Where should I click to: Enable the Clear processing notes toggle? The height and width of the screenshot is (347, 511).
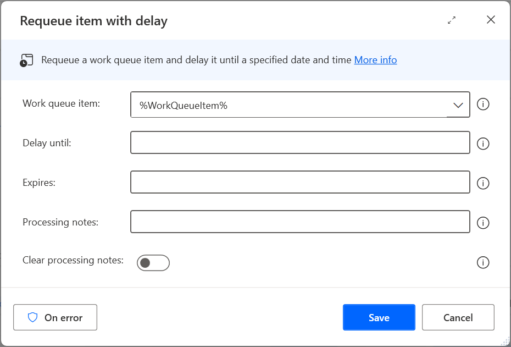click(x=153, y=263)
